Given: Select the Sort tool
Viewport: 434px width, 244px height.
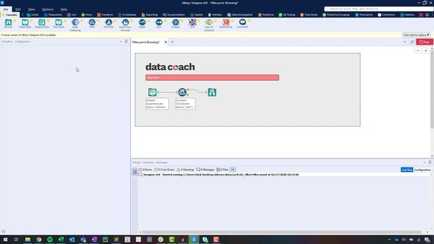Looking at the screenshot, I should (159, 24).
